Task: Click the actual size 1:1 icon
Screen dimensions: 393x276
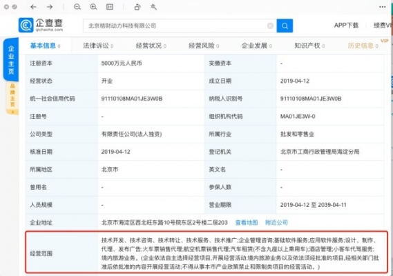Action: [110, 7]
